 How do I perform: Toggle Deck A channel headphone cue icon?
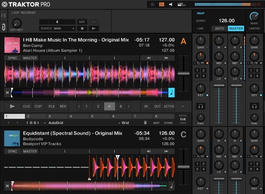pyautogui.click(x=201, y=106)
